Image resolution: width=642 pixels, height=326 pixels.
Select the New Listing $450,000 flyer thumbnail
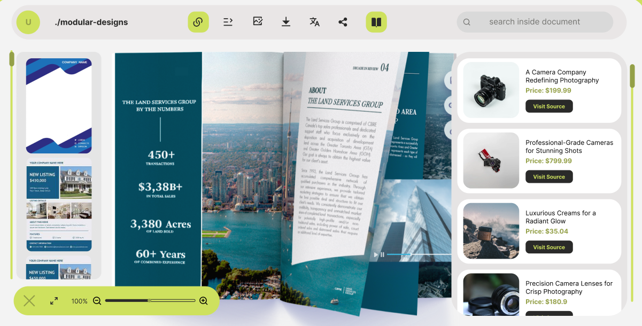[59, 205]
